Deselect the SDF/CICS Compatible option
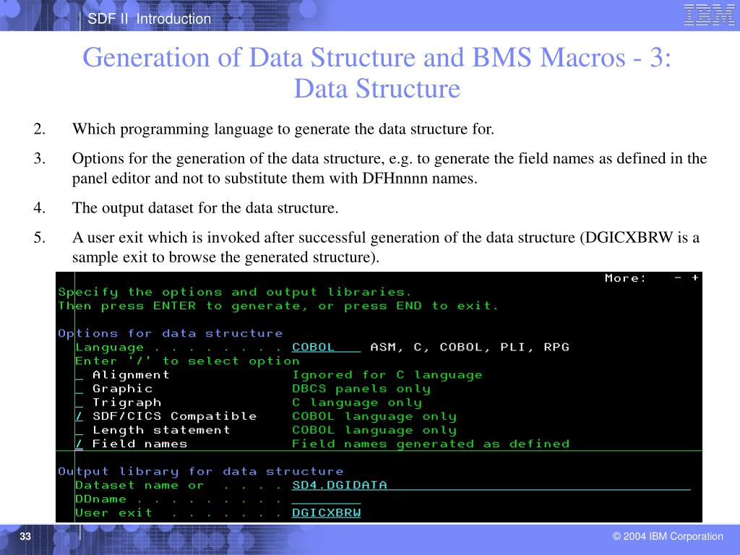 79,416
